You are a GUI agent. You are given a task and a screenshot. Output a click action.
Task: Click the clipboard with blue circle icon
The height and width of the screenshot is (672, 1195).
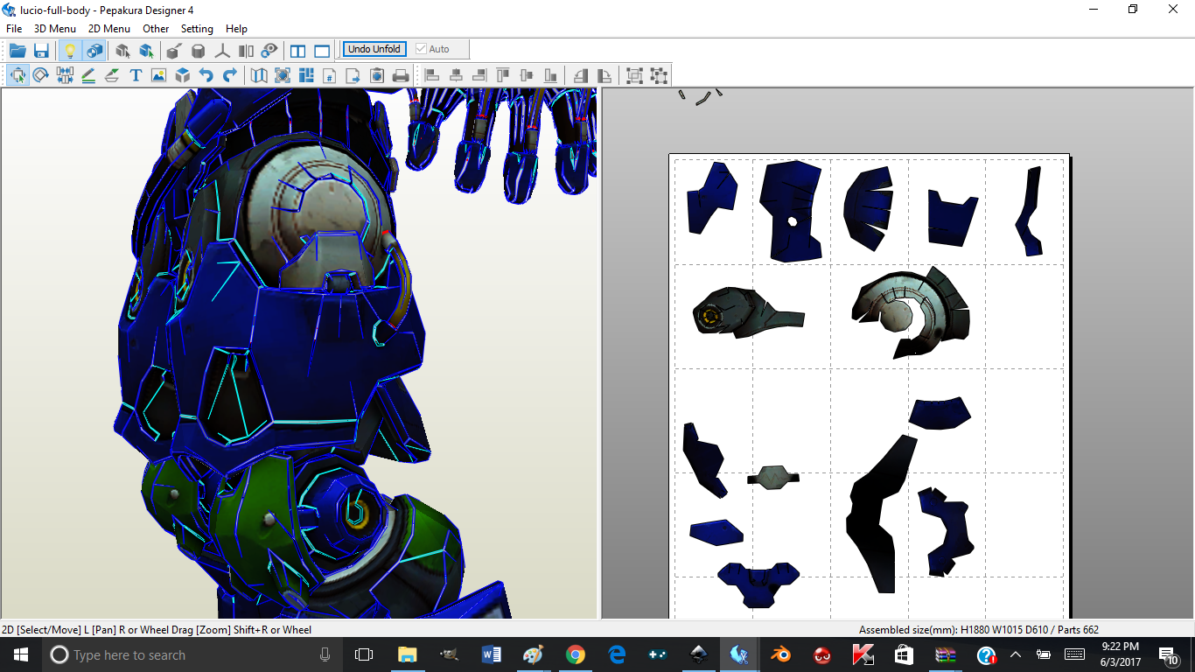pyautogui.click(x=377, y=75)
